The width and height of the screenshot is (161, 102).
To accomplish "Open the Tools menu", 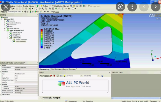I will tap(25, 6).
